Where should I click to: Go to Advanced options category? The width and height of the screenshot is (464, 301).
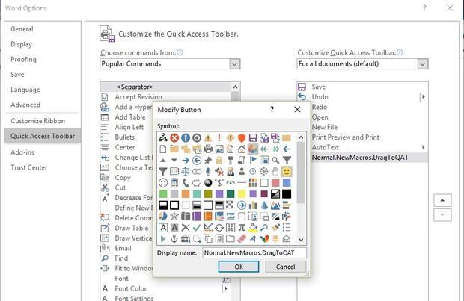click(x=25, y=105)
